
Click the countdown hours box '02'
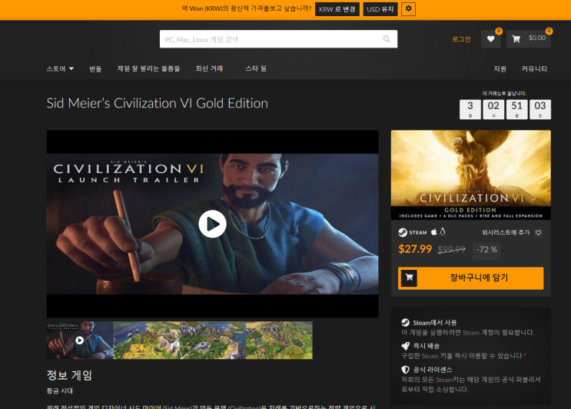point(493,109)
